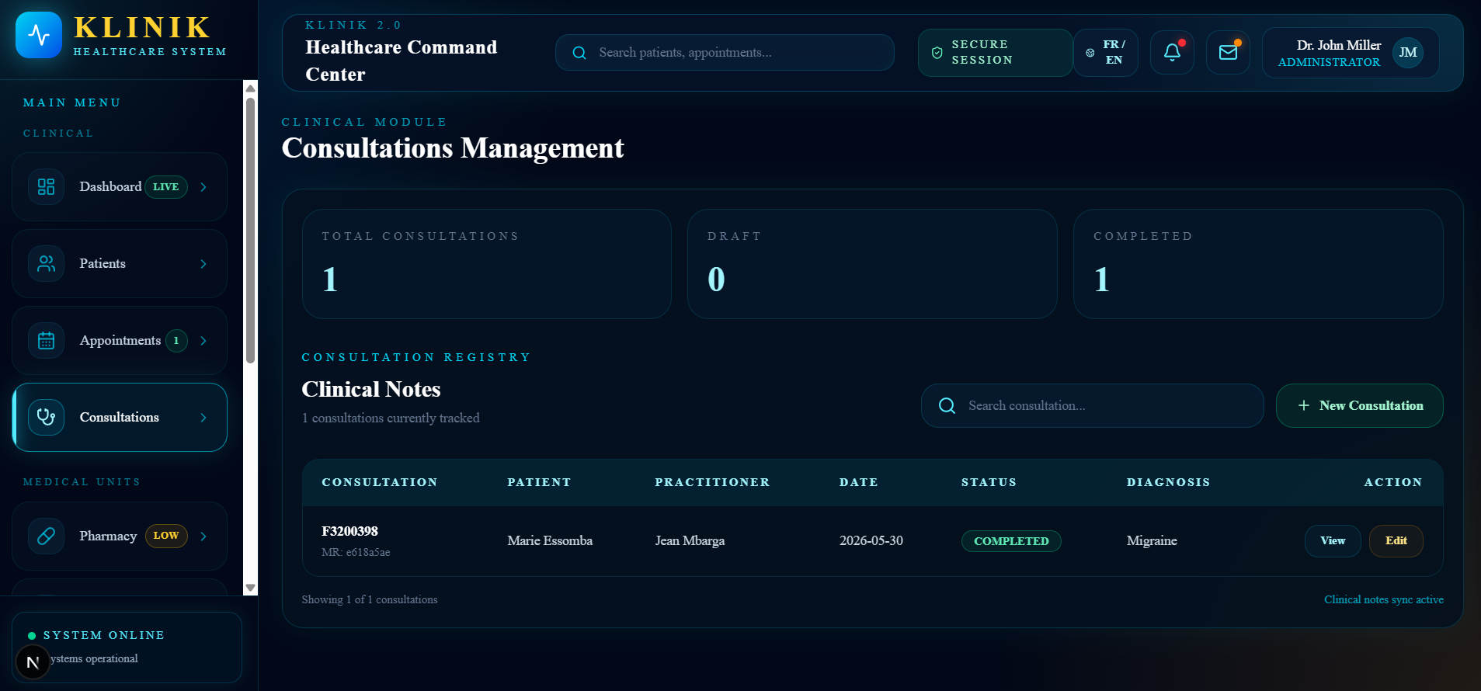Click the search icon in top search bar
The width and height of the screenshot is (1481, 691).
point(579,53)
